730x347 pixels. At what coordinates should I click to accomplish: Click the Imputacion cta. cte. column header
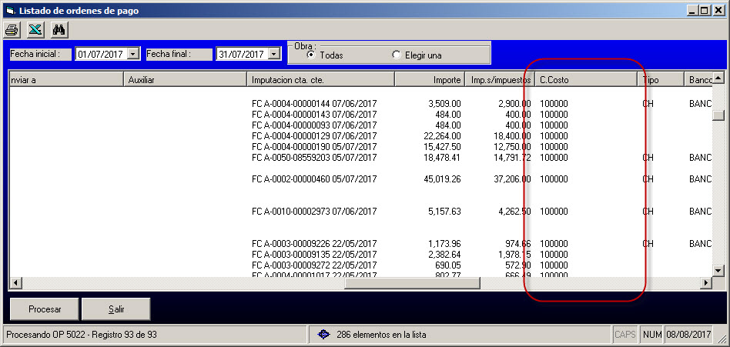click(x=320, y=79)
